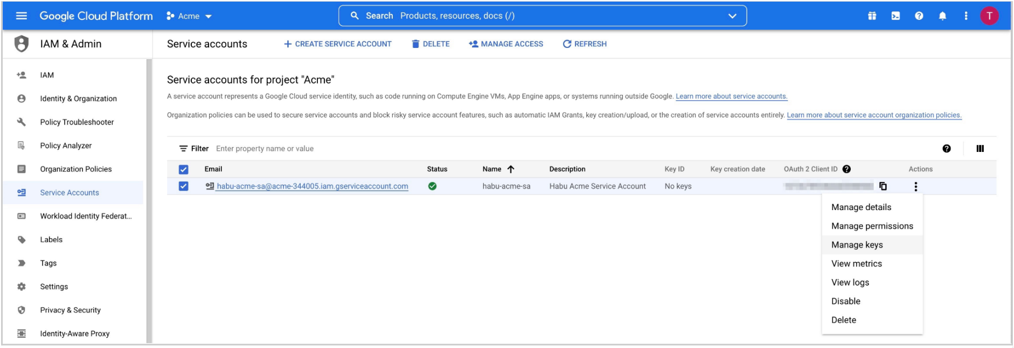The width and height of the screenshot is (1014, 348).
Task: Sort by Name column arrow
Action: click(511, 169)
